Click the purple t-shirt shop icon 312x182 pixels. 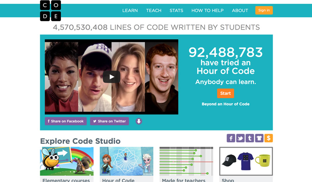(x=259, y=138)
